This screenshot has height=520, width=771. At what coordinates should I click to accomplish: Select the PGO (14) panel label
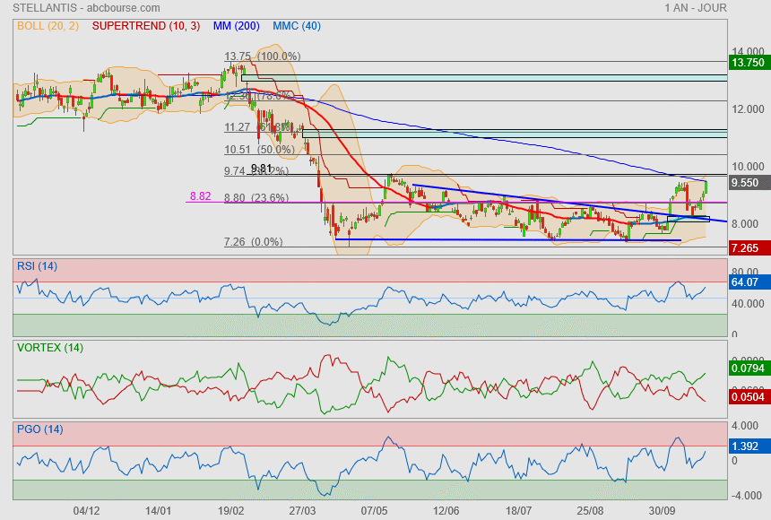[x=39, y=429]
